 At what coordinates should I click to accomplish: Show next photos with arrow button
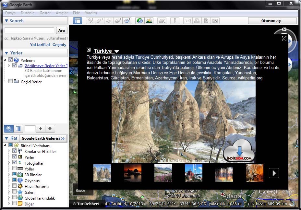pyautogui.click(x=274, y=173)
